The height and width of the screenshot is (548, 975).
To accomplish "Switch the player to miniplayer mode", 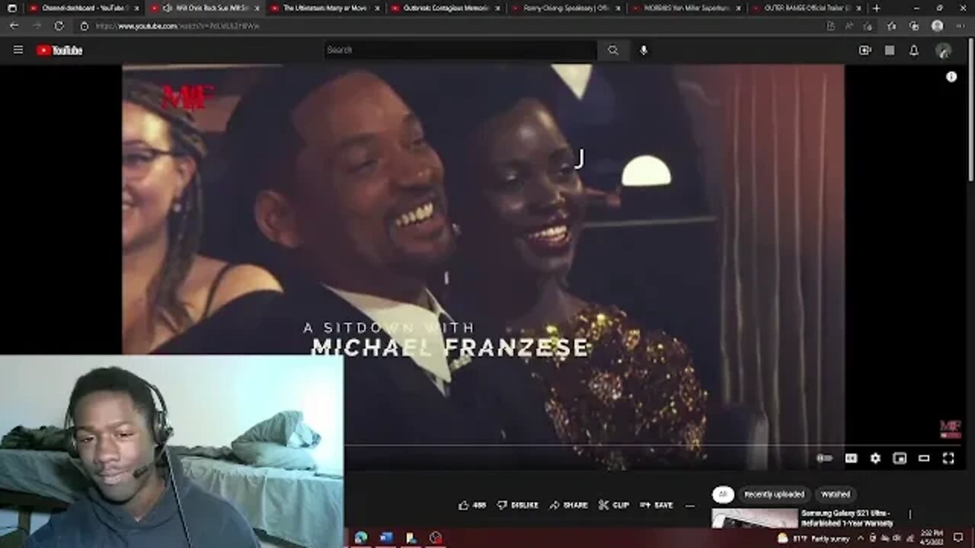I will click(x=900, y=458).
